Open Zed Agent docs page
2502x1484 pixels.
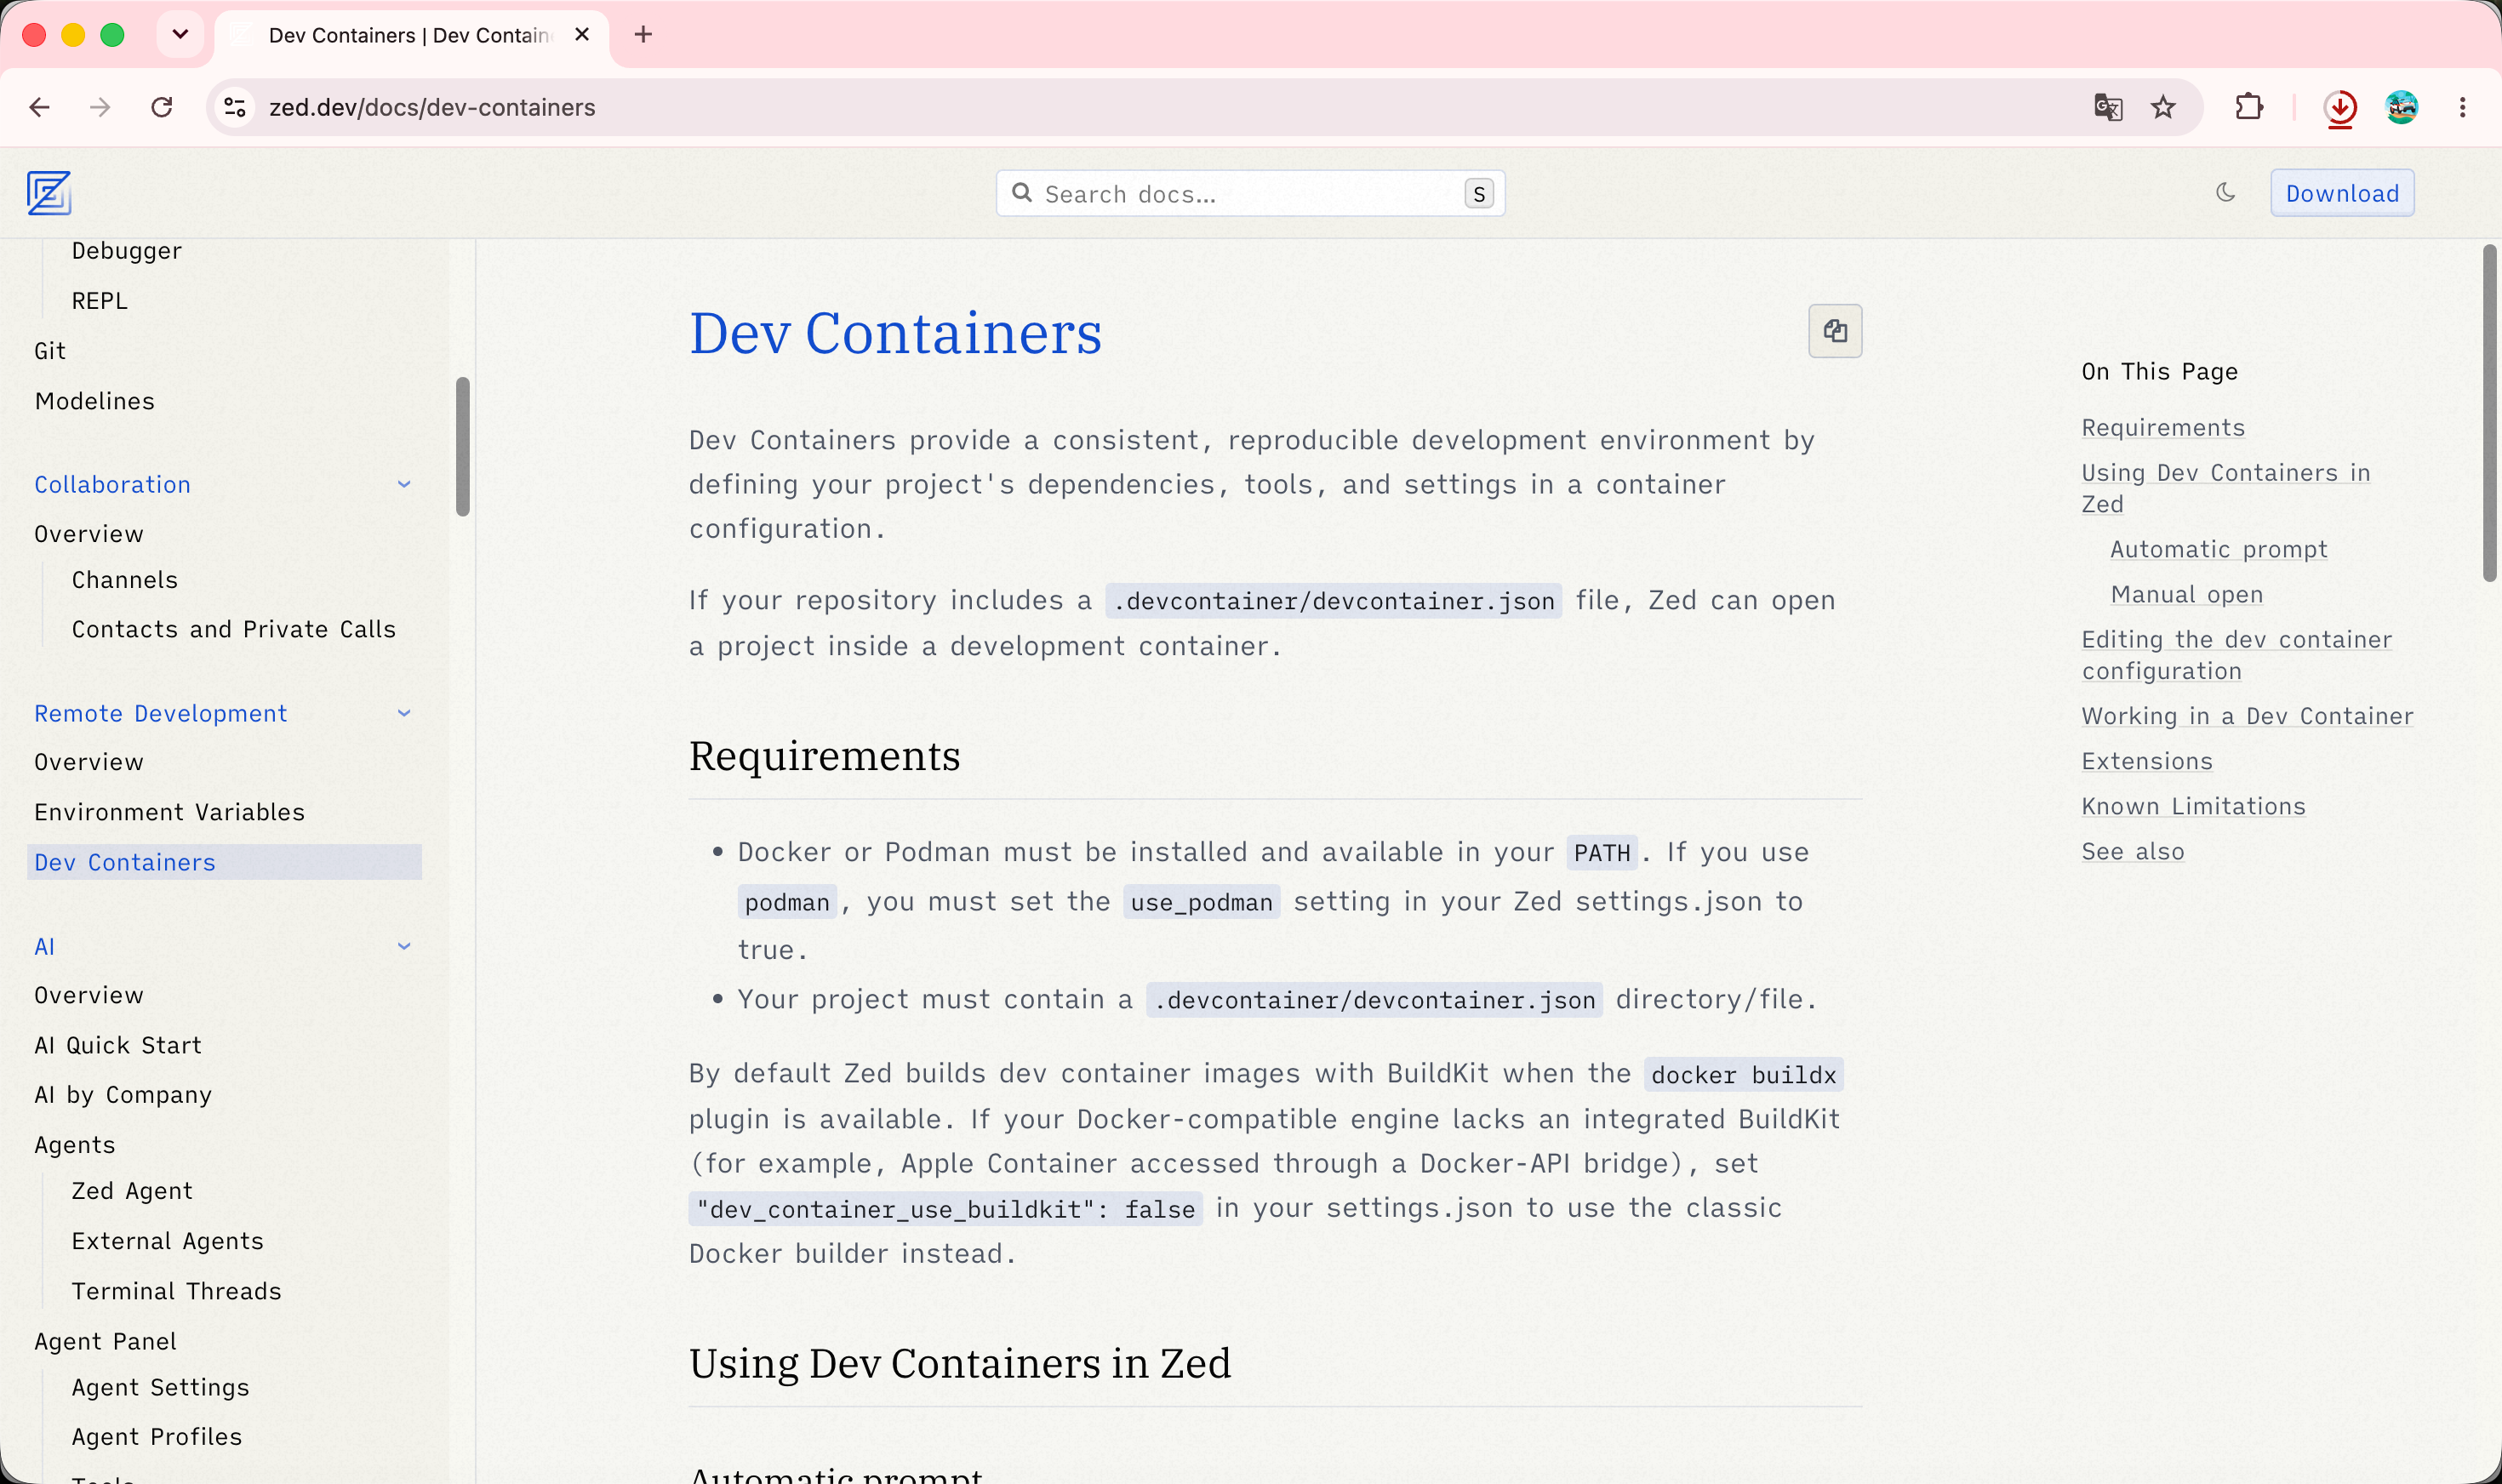pos(132,1191)
